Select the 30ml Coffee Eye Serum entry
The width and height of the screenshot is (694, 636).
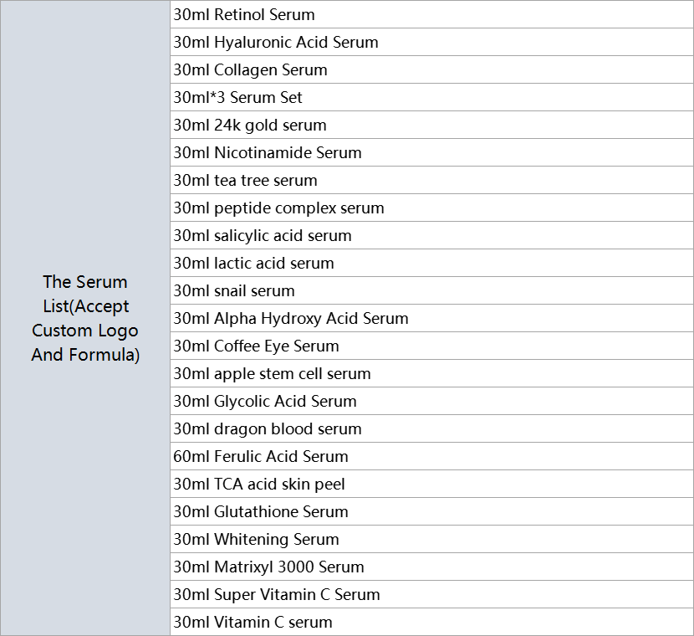(432, 346)
